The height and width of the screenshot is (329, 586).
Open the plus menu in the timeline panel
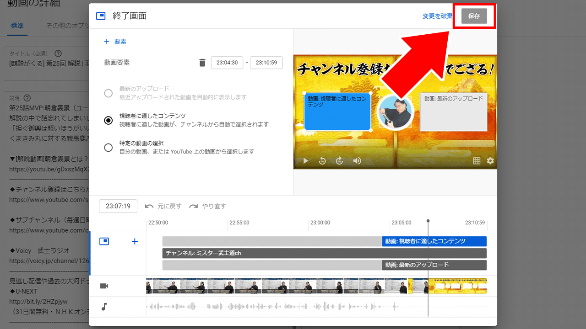click(135, 241)
